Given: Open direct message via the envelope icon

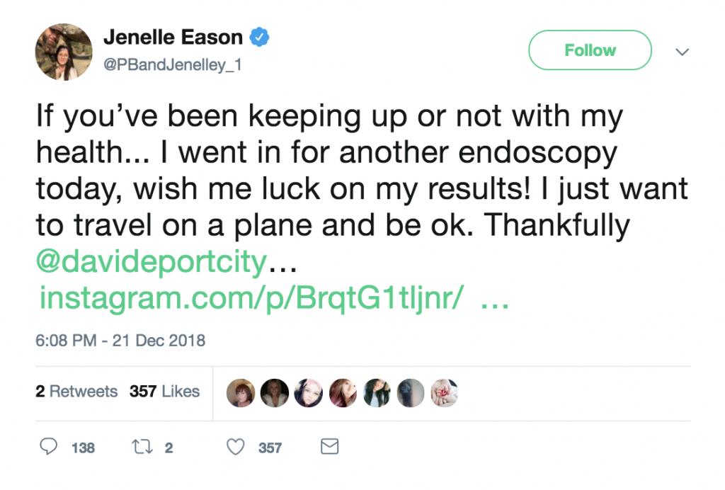Looking at the screenshot, I should point(329,447).
